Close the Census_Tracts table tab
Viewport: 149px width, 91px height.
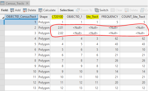tap(27, 3)
